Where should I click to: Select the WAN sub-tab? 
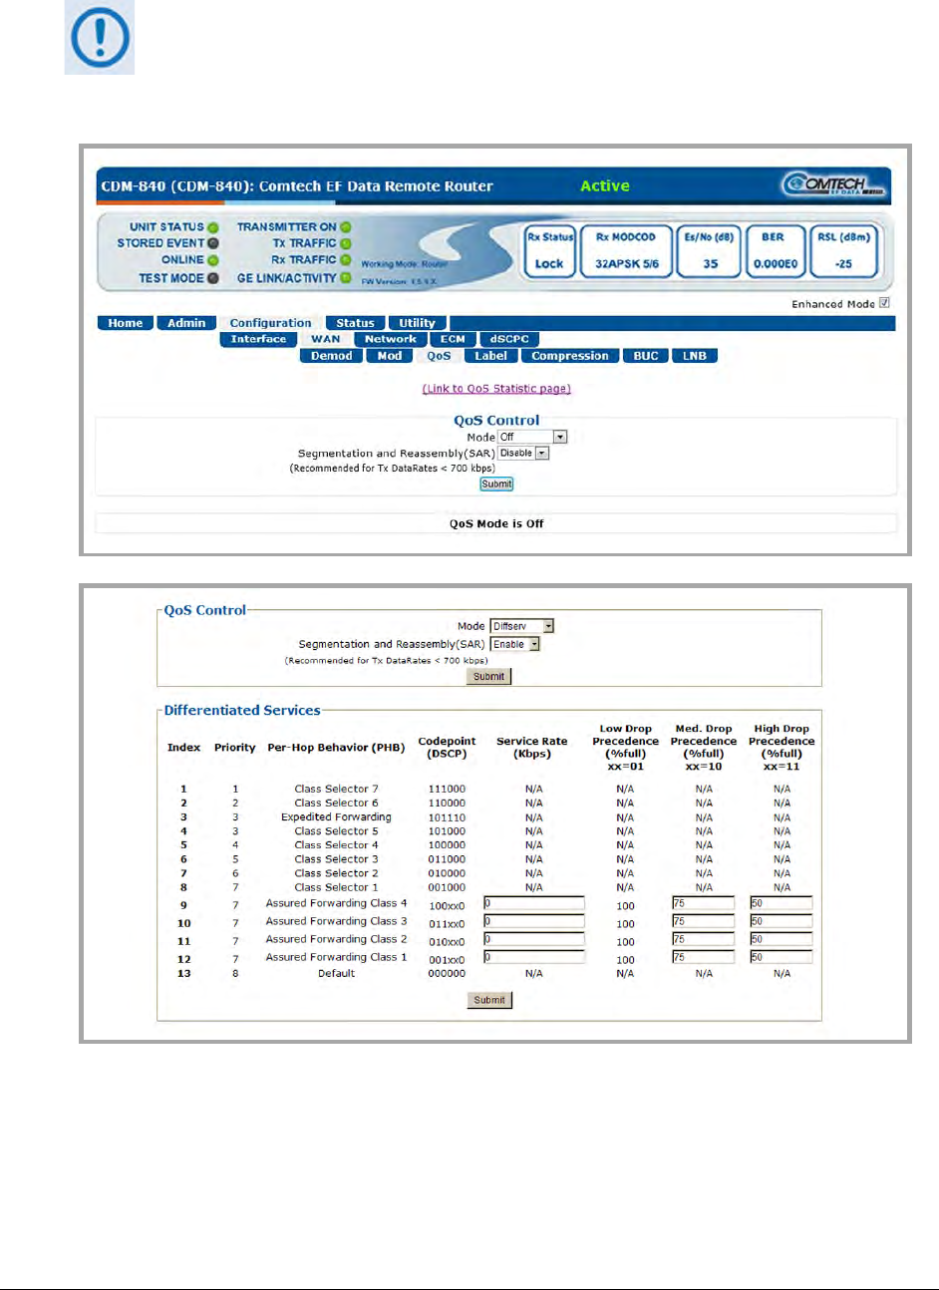325,339
